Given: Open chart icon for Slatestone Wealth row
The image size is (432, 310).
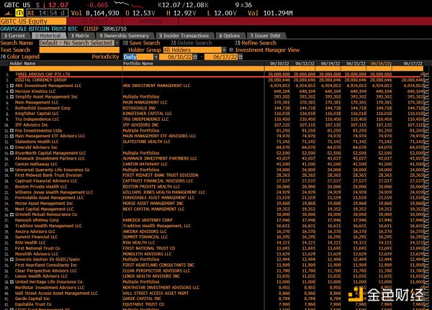Looking at the screenshot, I should pyautogui.click(x=426, y=142).
